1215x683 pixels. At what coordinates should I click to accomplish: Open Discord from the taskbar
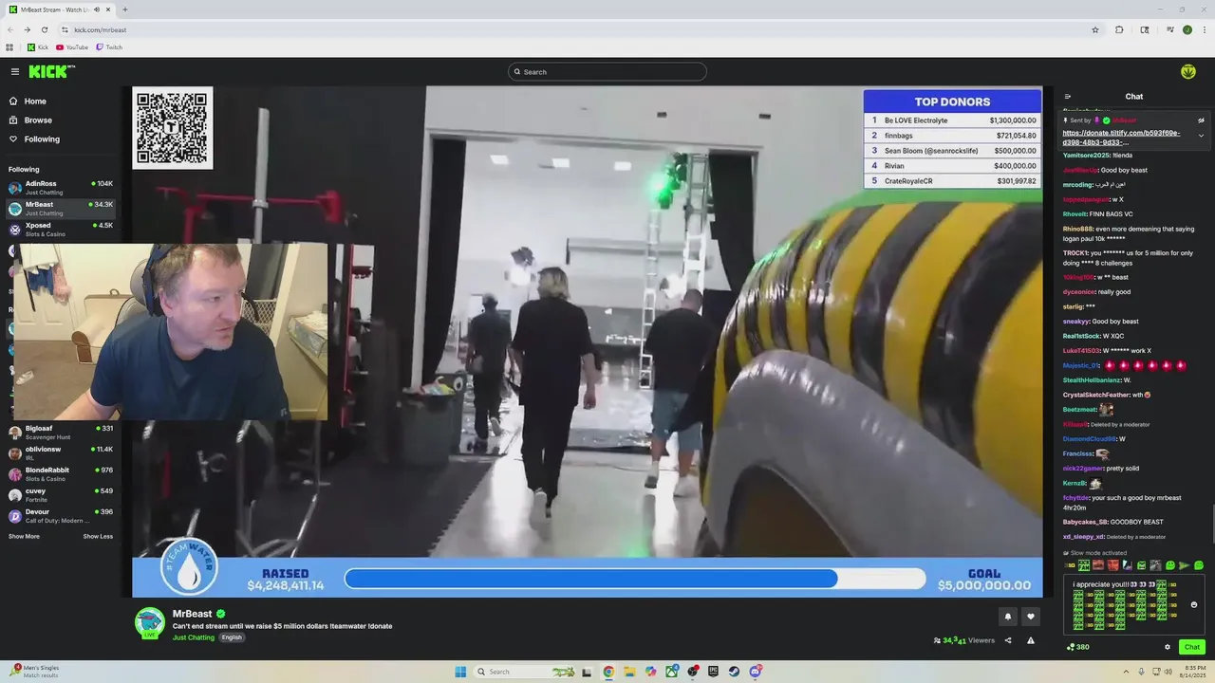click(755, 672)
